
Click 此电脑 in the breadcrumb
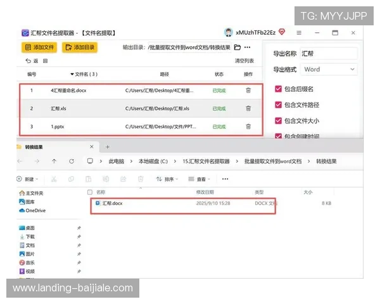pyautogui.click(x=117, y=161)
